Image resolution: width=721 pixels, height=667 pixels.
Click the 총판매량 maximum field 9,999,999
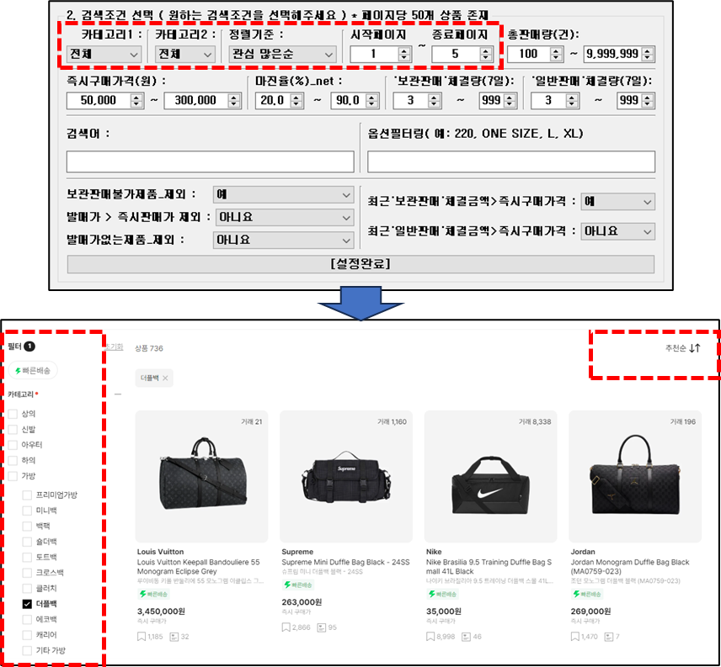click(x=618, y=54)
